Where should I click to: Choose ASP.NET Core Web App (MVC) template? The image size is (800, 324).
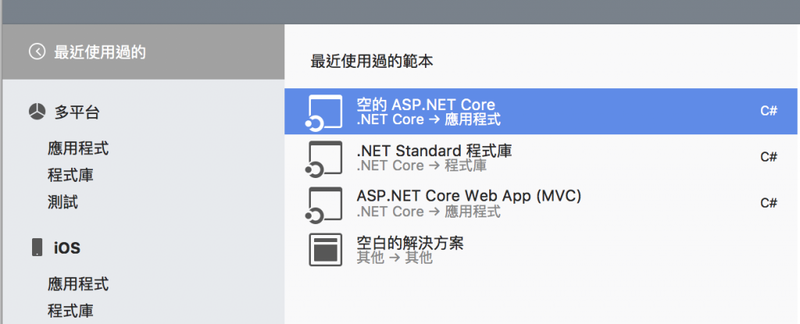[x=542, y=203]
